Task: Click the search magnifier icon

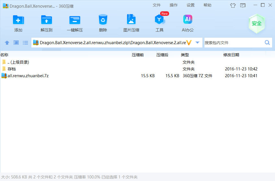Action: click(x=267, y=42)
